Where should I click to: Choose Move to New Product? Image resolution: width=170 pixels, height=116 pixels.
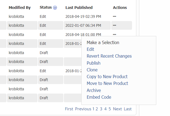[x=107, y=84]
